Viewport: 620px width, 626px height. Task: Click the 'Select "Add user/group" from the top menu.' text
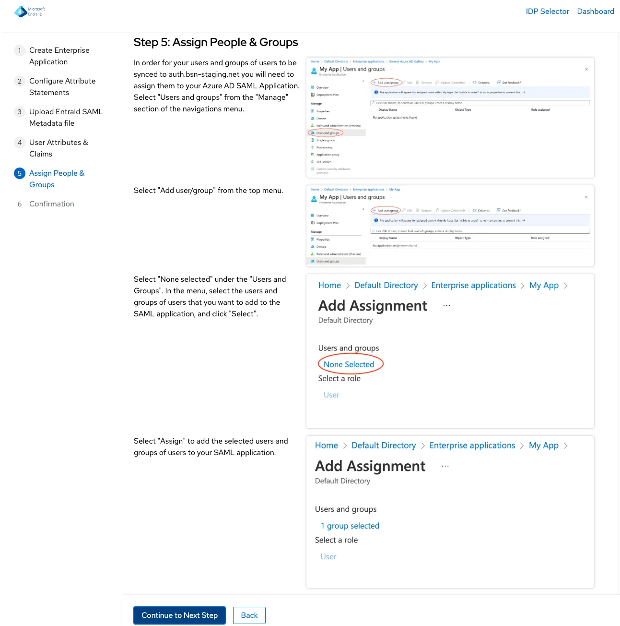coord(209,191)
